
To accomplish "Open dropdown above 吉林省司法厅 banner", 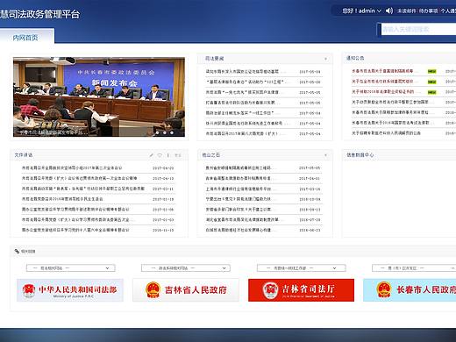I will click(301, 268).
